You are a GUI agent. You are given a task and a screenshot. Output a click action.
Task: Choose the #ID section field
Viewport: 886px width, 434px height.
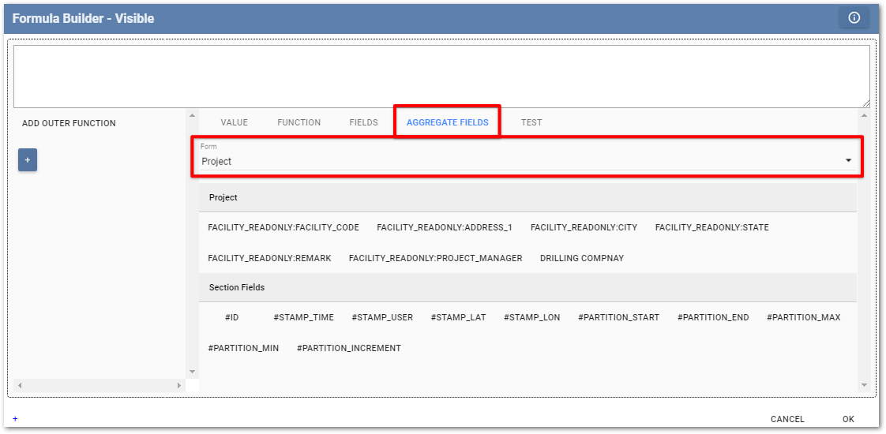(x=232, y=317)
